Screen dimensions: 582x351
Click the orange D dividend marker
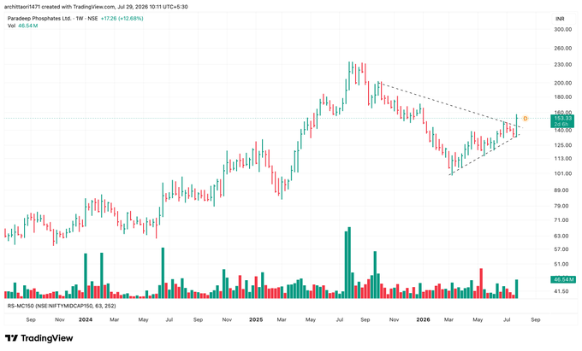[526, 119]
